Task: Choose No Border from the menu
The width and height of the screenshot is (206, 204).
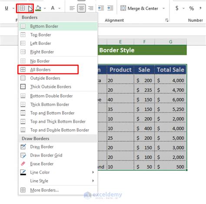Action: [58, 61]
